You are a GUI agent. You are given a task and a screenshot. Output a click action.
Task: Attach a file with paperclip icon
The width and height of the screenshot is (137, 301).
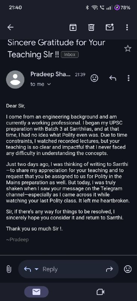coord(9,269)
